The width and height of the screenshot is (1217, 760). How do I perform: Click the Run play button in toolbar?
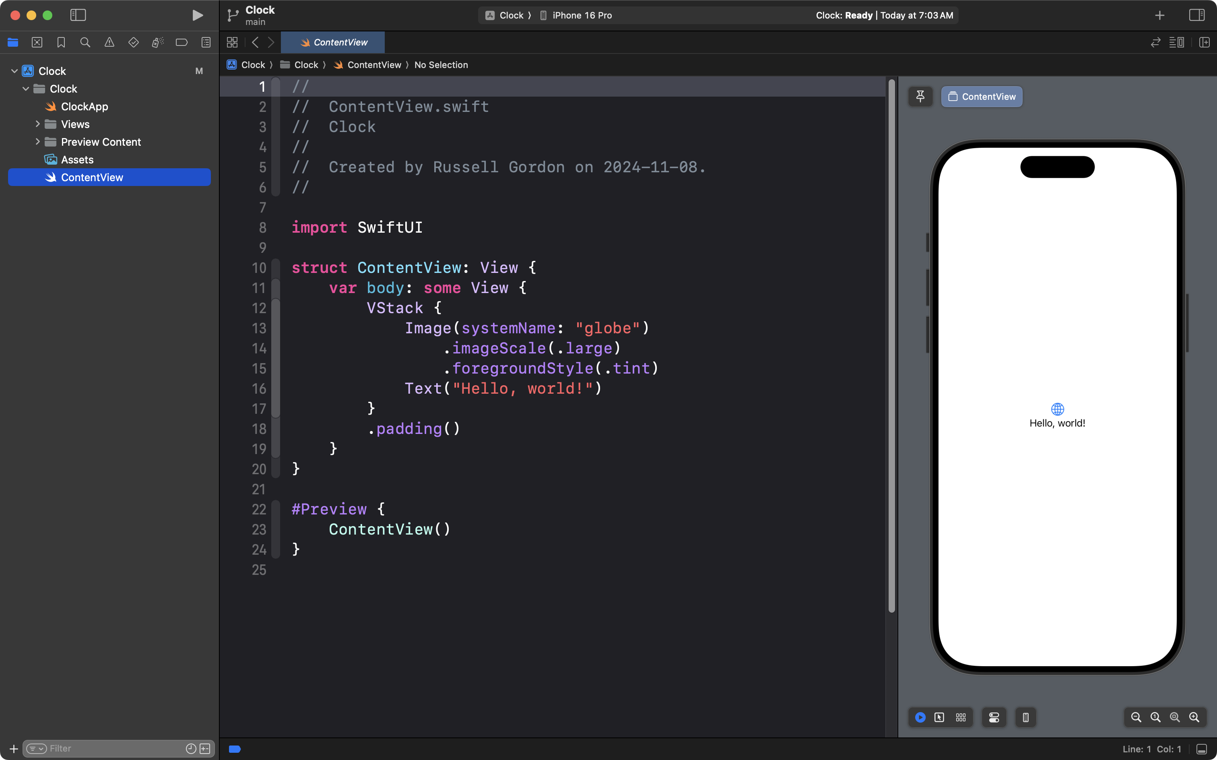coord(198,15)
